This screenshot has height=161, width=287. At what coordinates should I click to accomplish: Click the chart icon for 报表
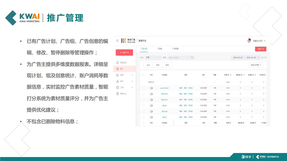117,75
